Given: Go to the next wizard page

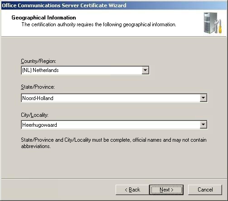Looking at the screenshot, I should (x=166, y=190).
